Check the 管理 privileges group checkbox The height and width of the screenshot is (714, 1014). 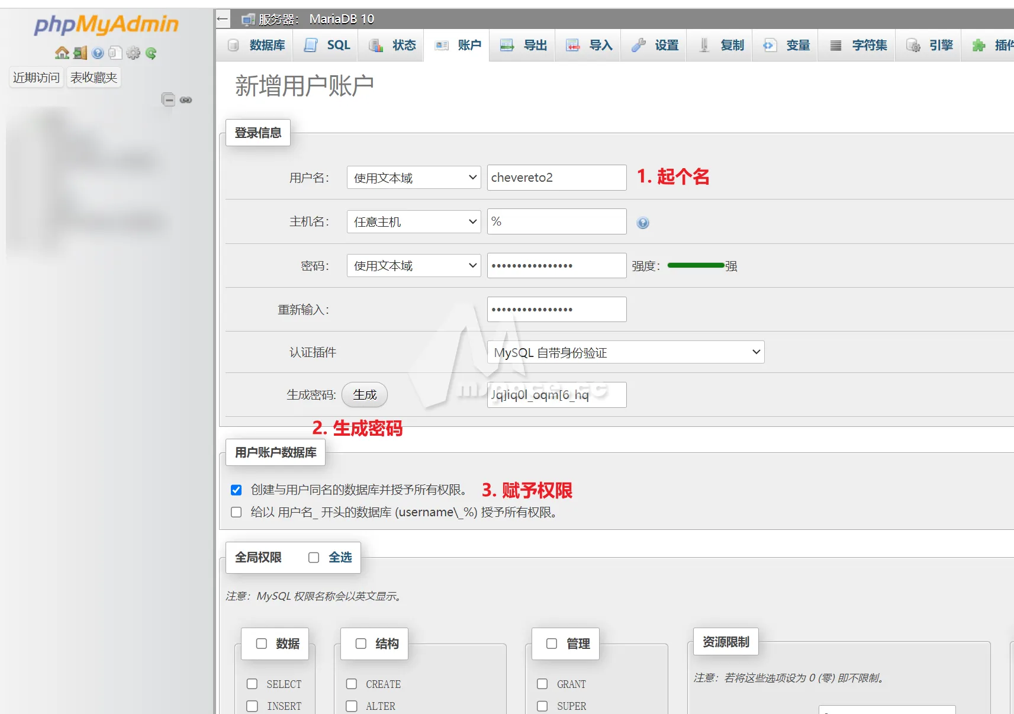[x=552, y=644]
